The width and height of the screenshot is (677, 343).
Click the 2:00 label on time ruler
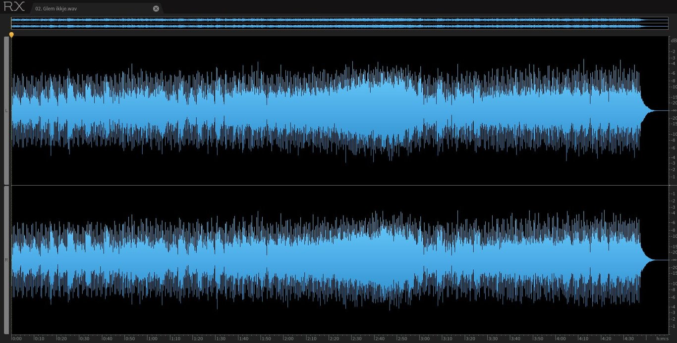click(289, 339)
